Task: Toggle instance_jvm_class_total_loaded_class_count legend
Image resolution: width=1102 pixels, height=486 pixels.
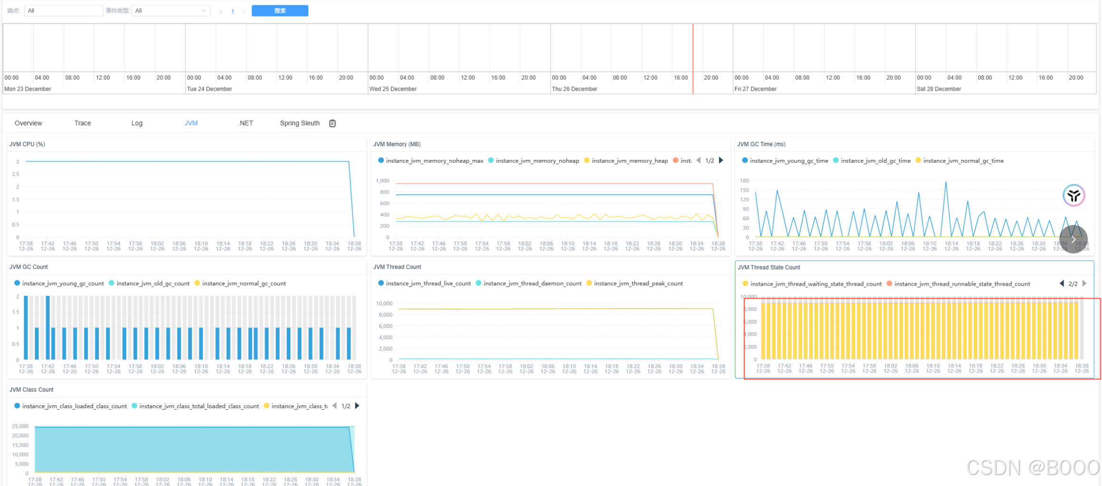Action: [x=195, y=406]
